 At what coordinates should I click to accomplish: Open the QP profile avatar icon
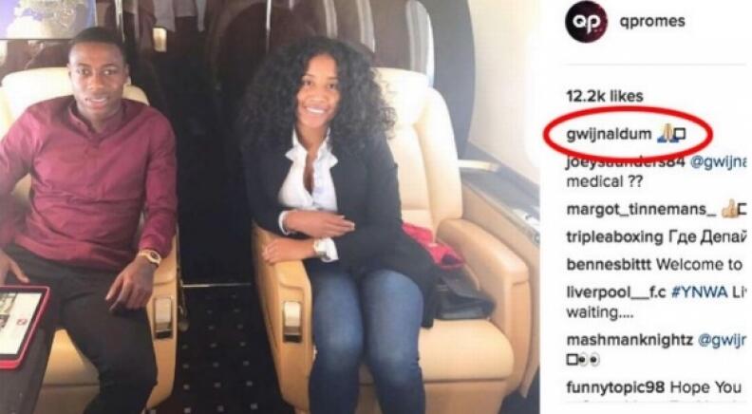[x=586, y=22]
